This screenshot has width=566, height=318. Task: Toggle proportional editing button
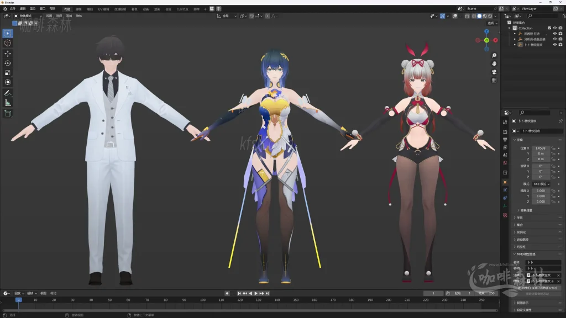pyautogui.click(x=268, y=16)
